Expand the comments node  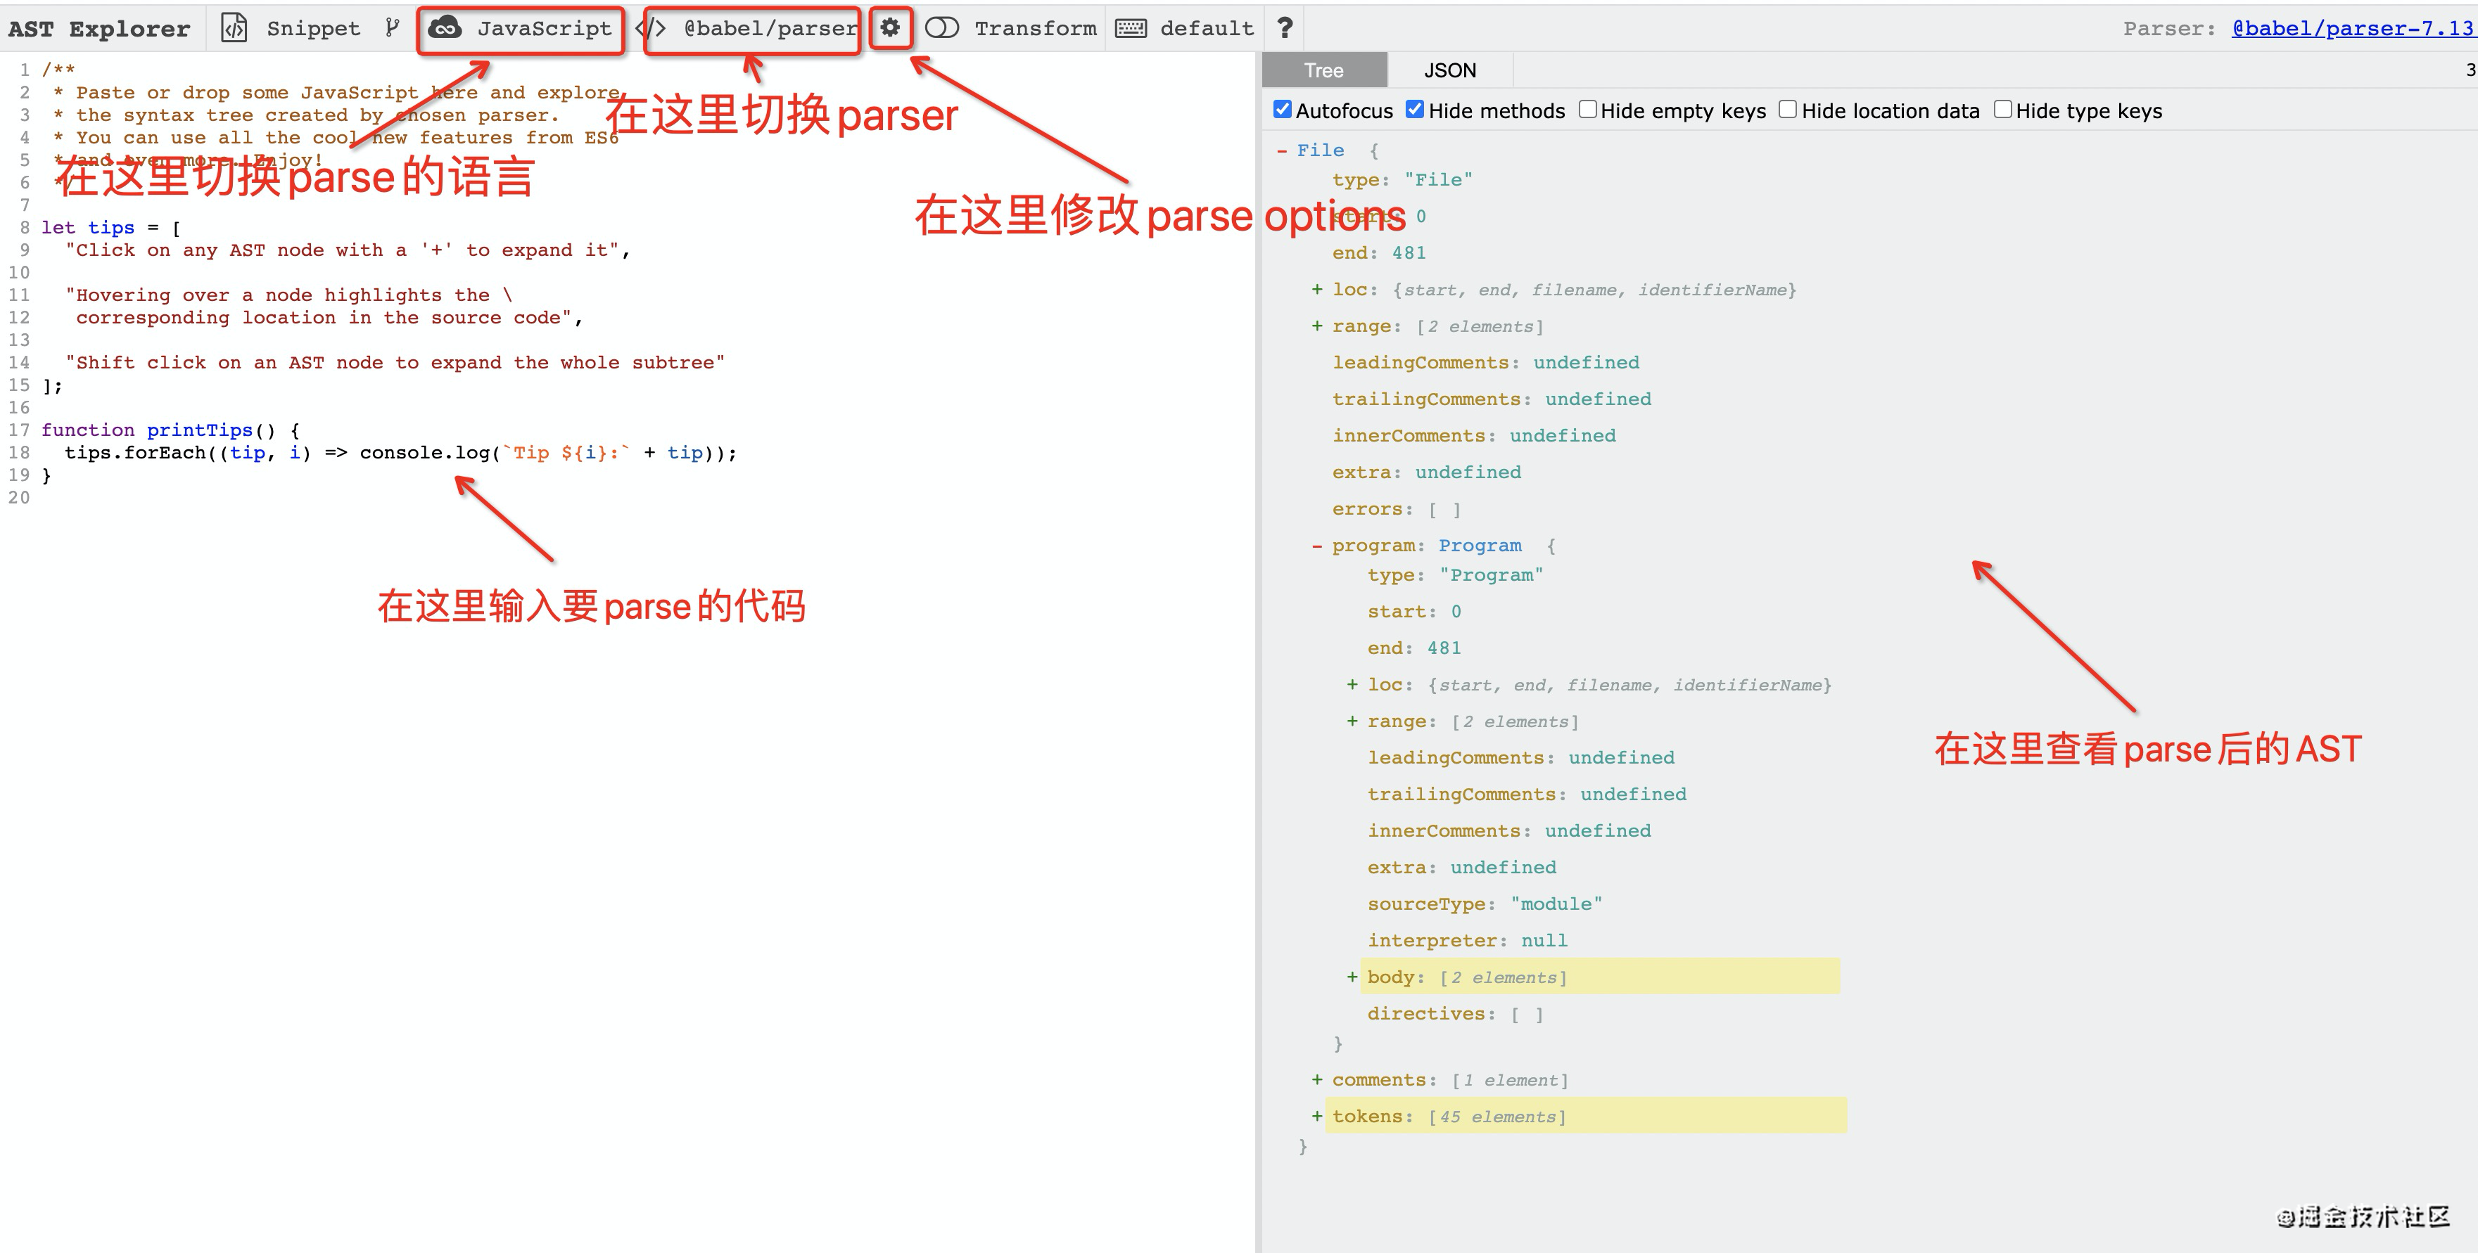coord(1317,1080)
